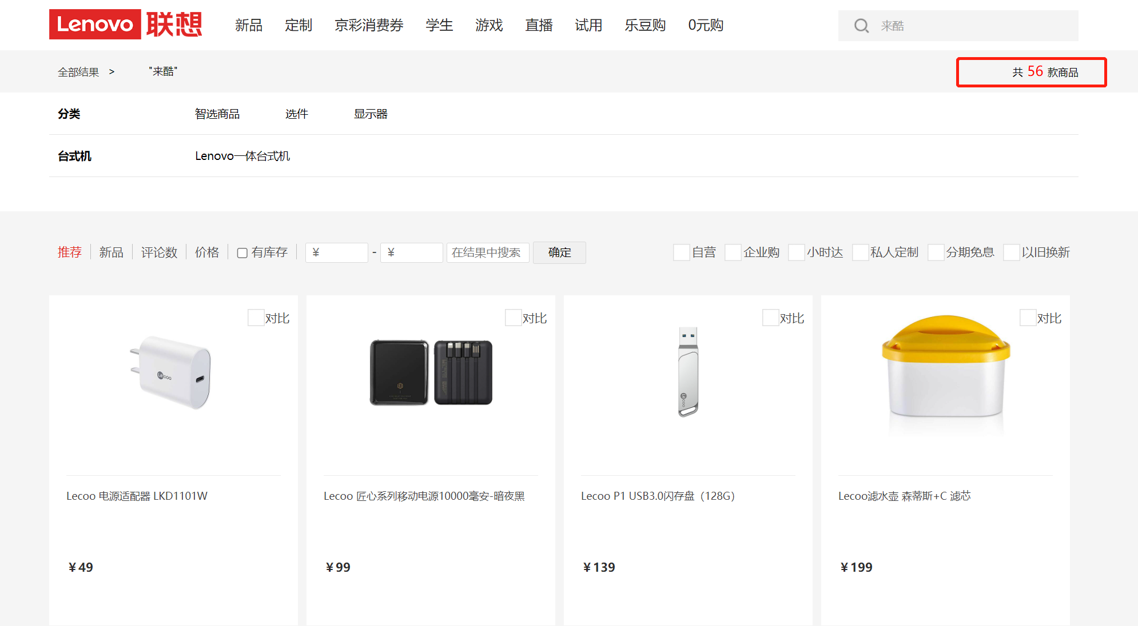Sort results by 价格

207,252
